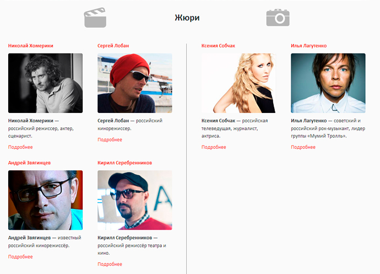Image resolution: width=380 pixels, height=274 pixels.
Task: Click Подробнее under Андрей Звягинцев
Action: click(x=20, y=257)
